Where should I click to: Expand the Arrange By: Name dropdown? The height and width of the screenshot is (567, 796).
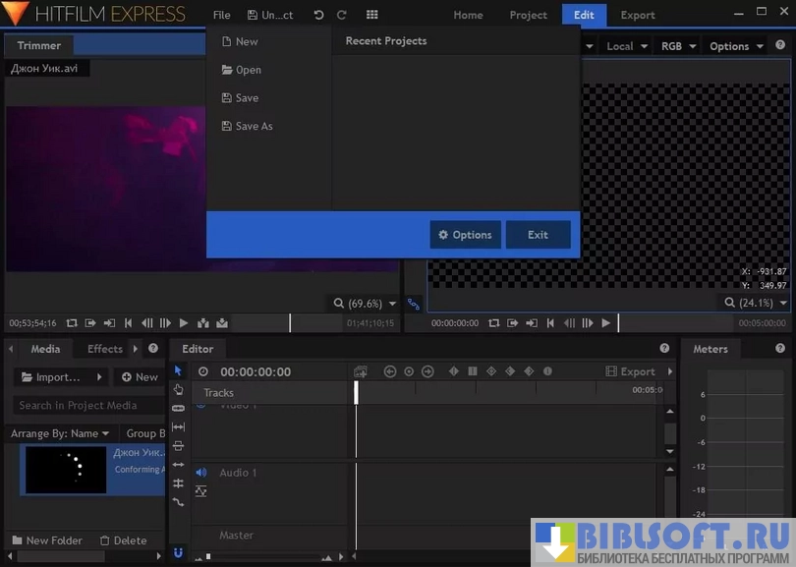(x=60, y=433)
